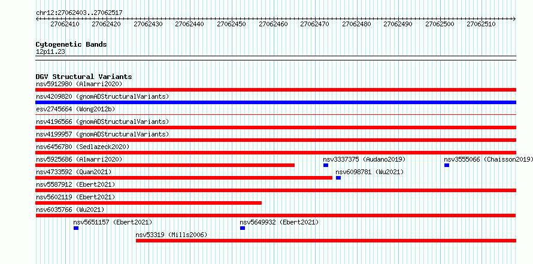Open the nsv5587912 (Ebert2021) label
Image resolution: width=533 pixels, height=264 pixels.
coord(75,184)
